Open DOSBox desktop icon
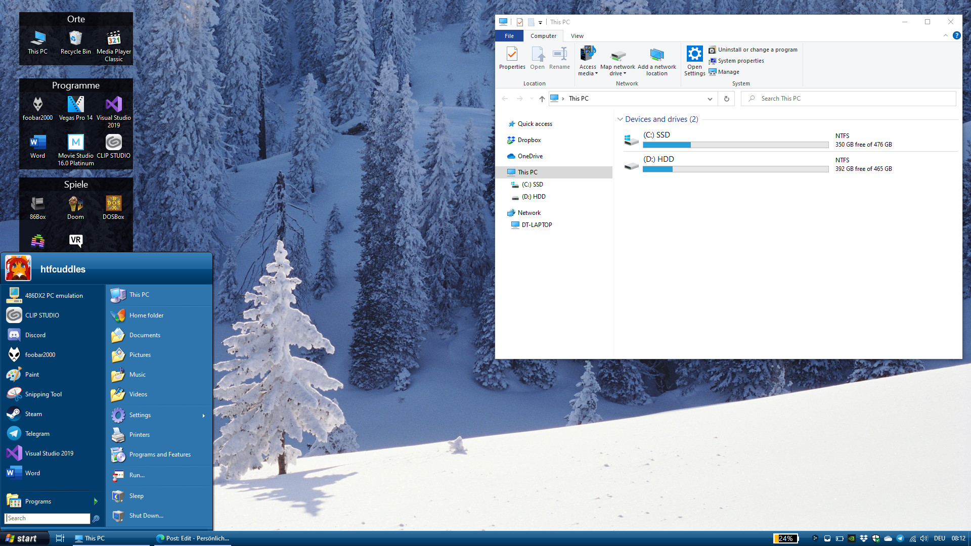The image size is (971, 546). coord(113,208)
